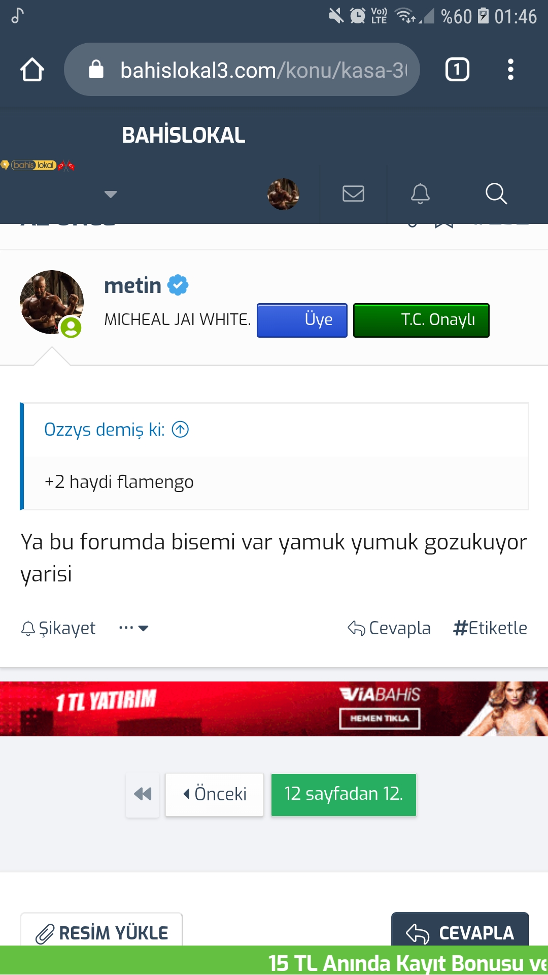Click the user avatar in navbar
The image size is (548, 975).
pyautogui.click(x=283, y=194)
